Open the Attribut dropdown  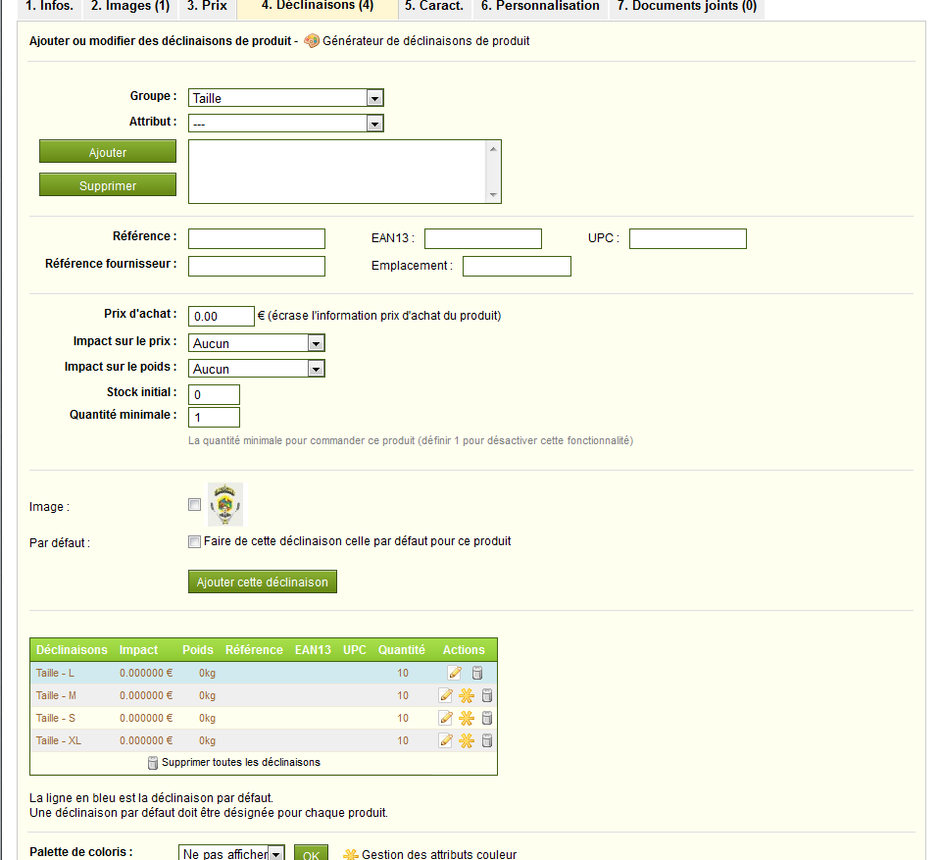click(286, 124)
